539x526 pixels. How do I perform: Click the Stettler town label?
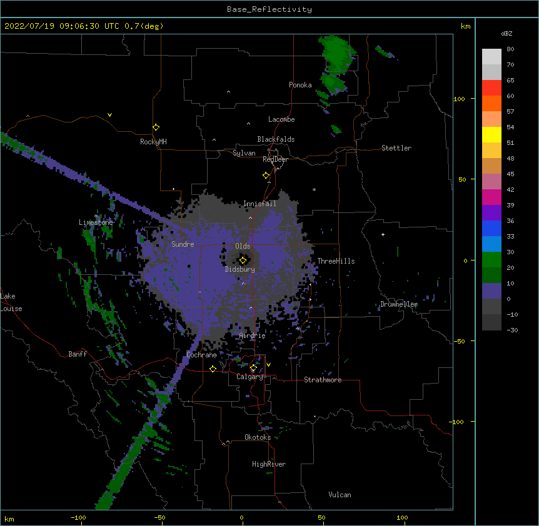point(396,148)
